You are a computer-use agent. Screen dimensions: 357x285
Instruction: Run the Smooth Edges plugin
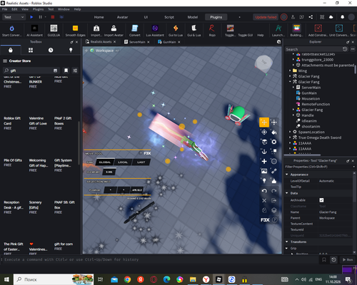point(75,31)
